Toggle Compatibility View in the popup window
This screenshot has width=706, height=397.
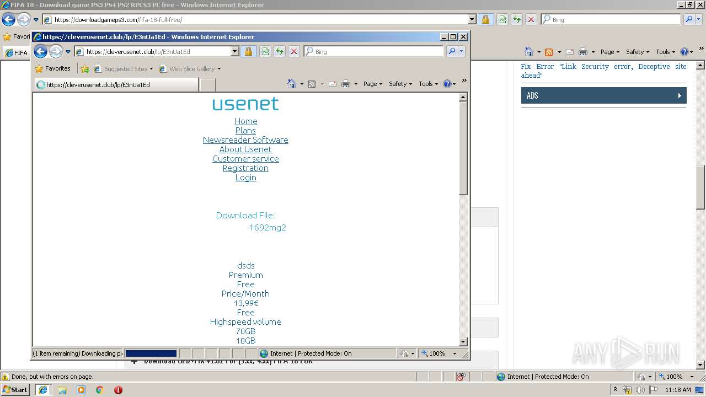[265, 51]
